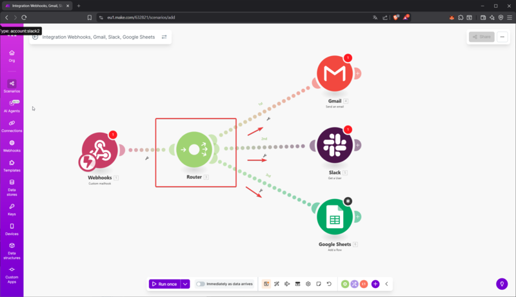Click the Share button
The image size is (516, 297).
(x=482, y=37)
